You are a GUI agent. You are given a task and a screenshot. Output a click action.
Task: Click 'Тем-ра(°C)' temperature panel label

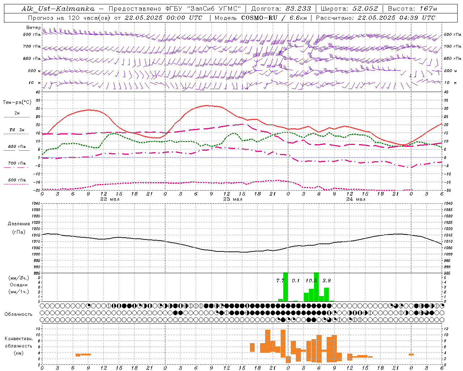click(x=17, y=103)
